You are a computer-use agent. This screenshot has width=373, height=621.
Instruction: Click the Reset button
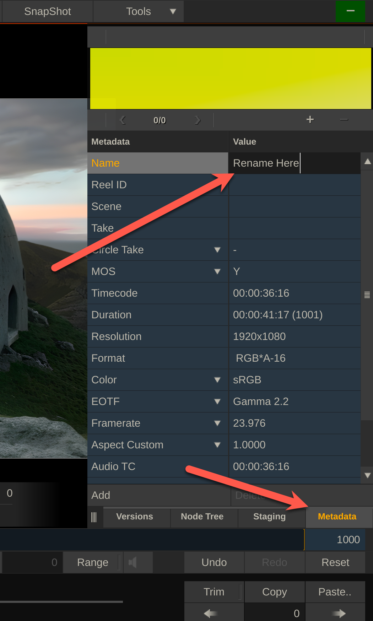click(335, 562)
